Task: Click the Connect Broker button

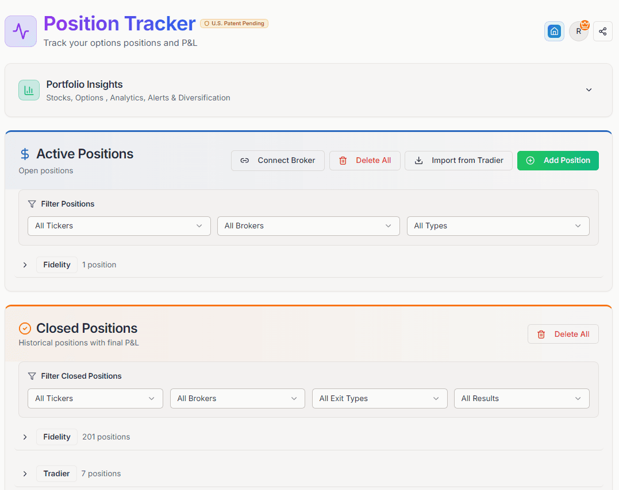Action: coord(278,161)
